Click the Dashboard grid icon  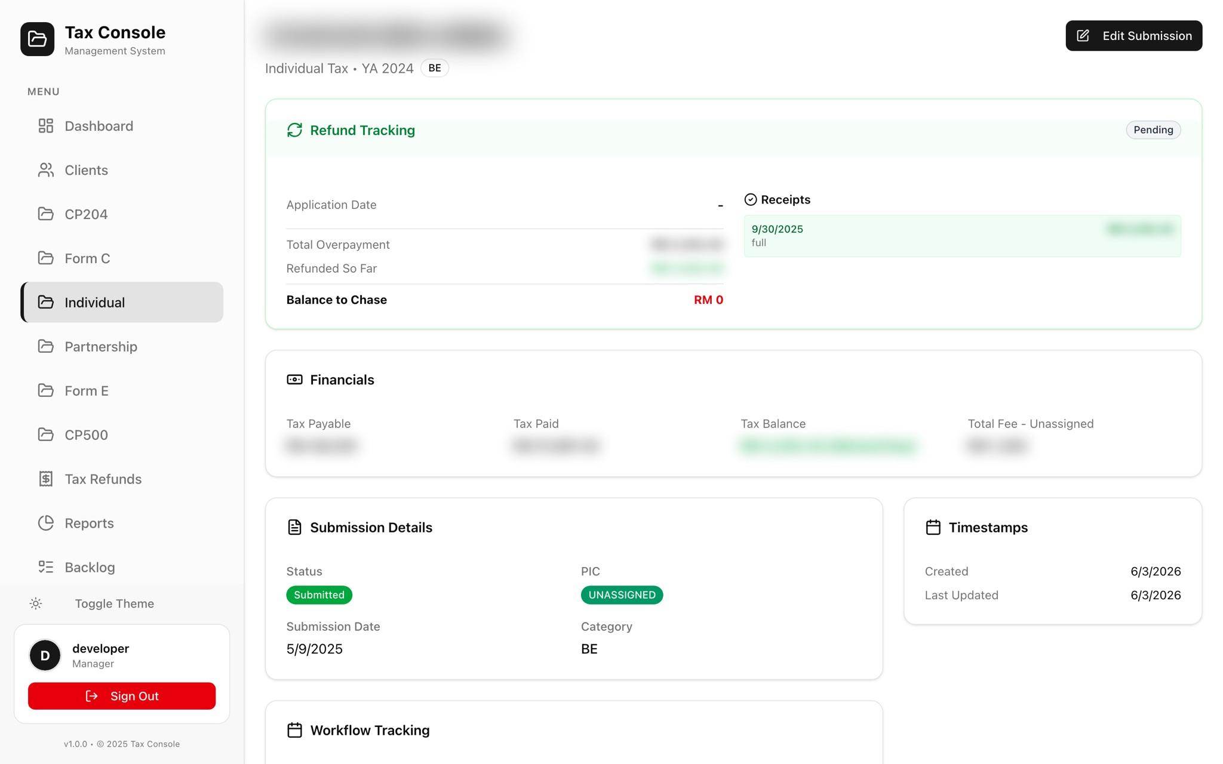(46, 126)
